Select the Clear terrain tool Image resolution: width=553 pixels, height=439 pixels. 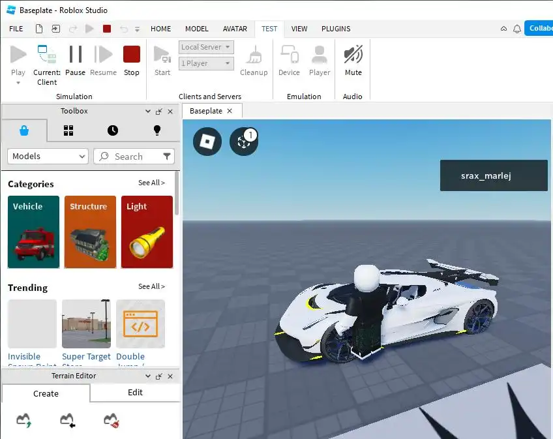112,420
